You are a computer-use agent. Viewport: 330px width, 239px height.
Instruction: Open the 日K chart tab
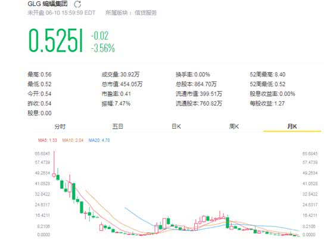pyautogui.click(x=176, y=126)
